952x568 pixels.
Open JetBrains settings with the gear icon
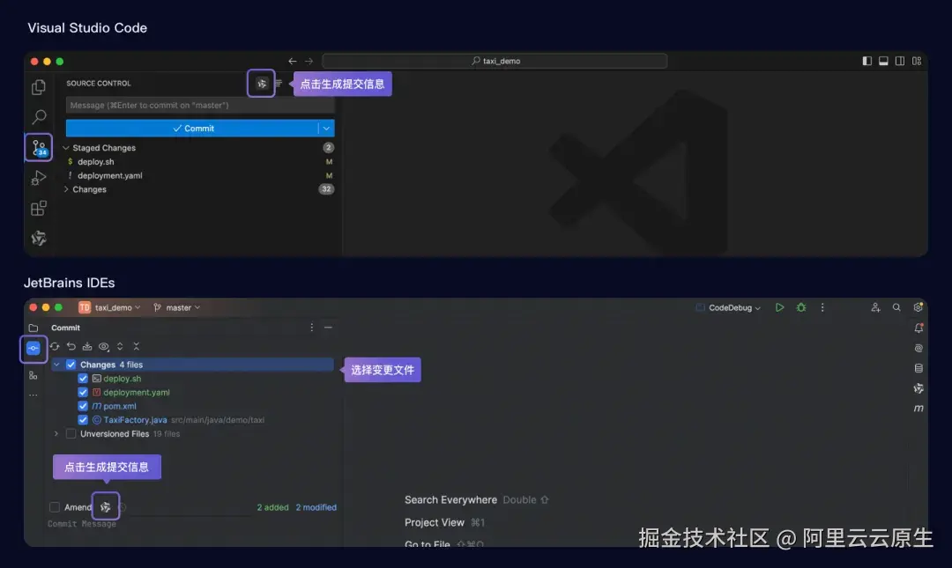coord(917,307)
